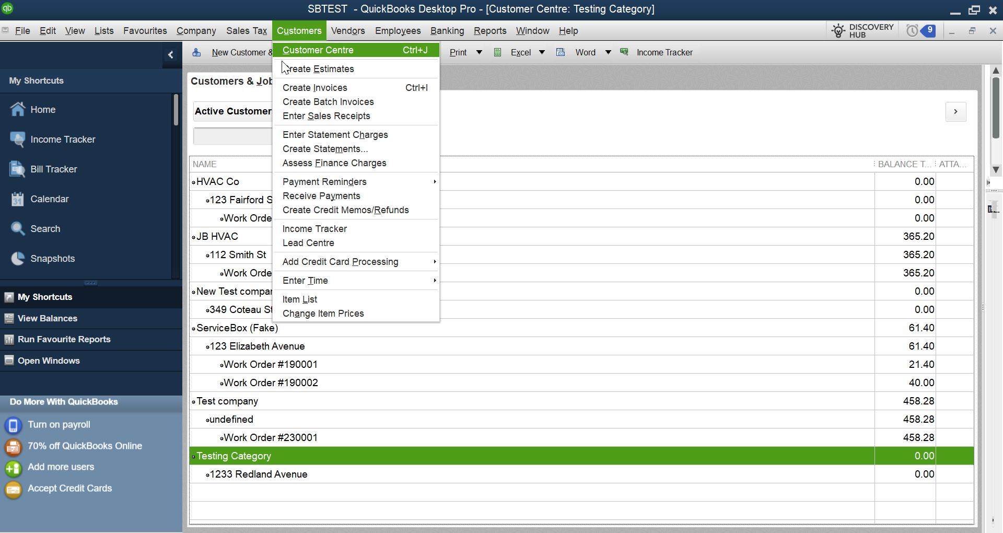The width and height of the screenshot is (1003, 533).
Task: Open the reminders clock icon
Action: tap(912, 31)
